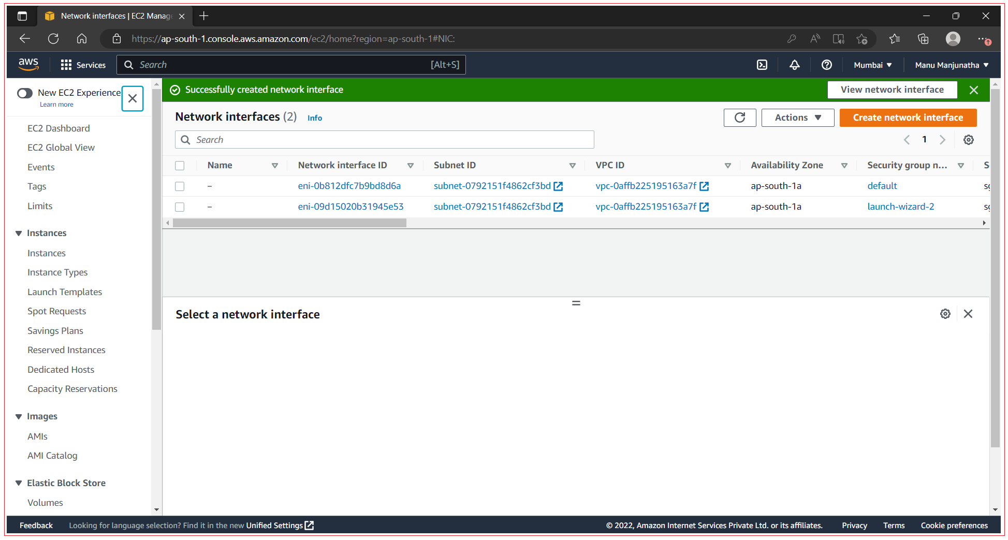Collapse Elastic Block Store section
The height and width of the screenshot is (540, 1008).
[x=19, y=483]
